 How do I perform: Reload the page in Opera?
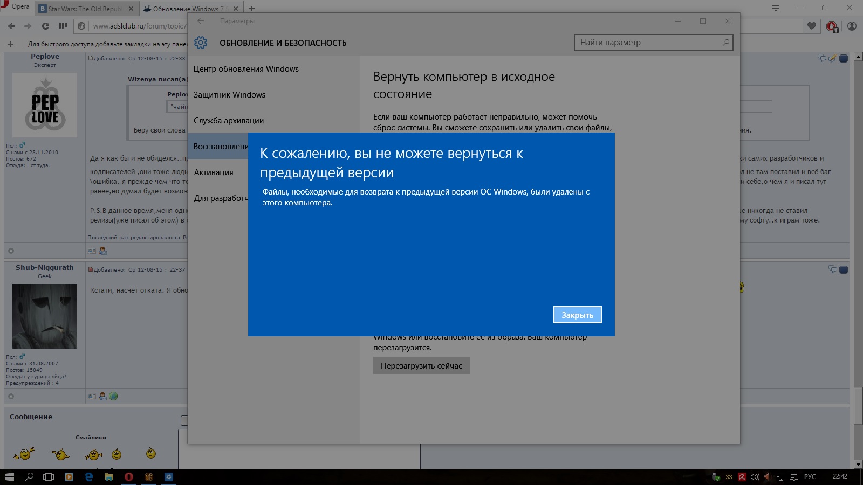(45, 26)
